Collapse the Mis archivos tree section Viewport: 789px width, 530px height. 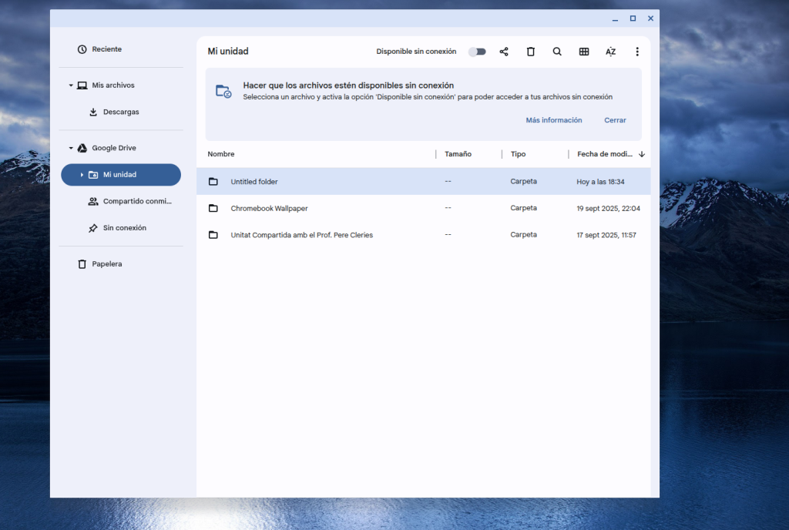click(71, 86)
